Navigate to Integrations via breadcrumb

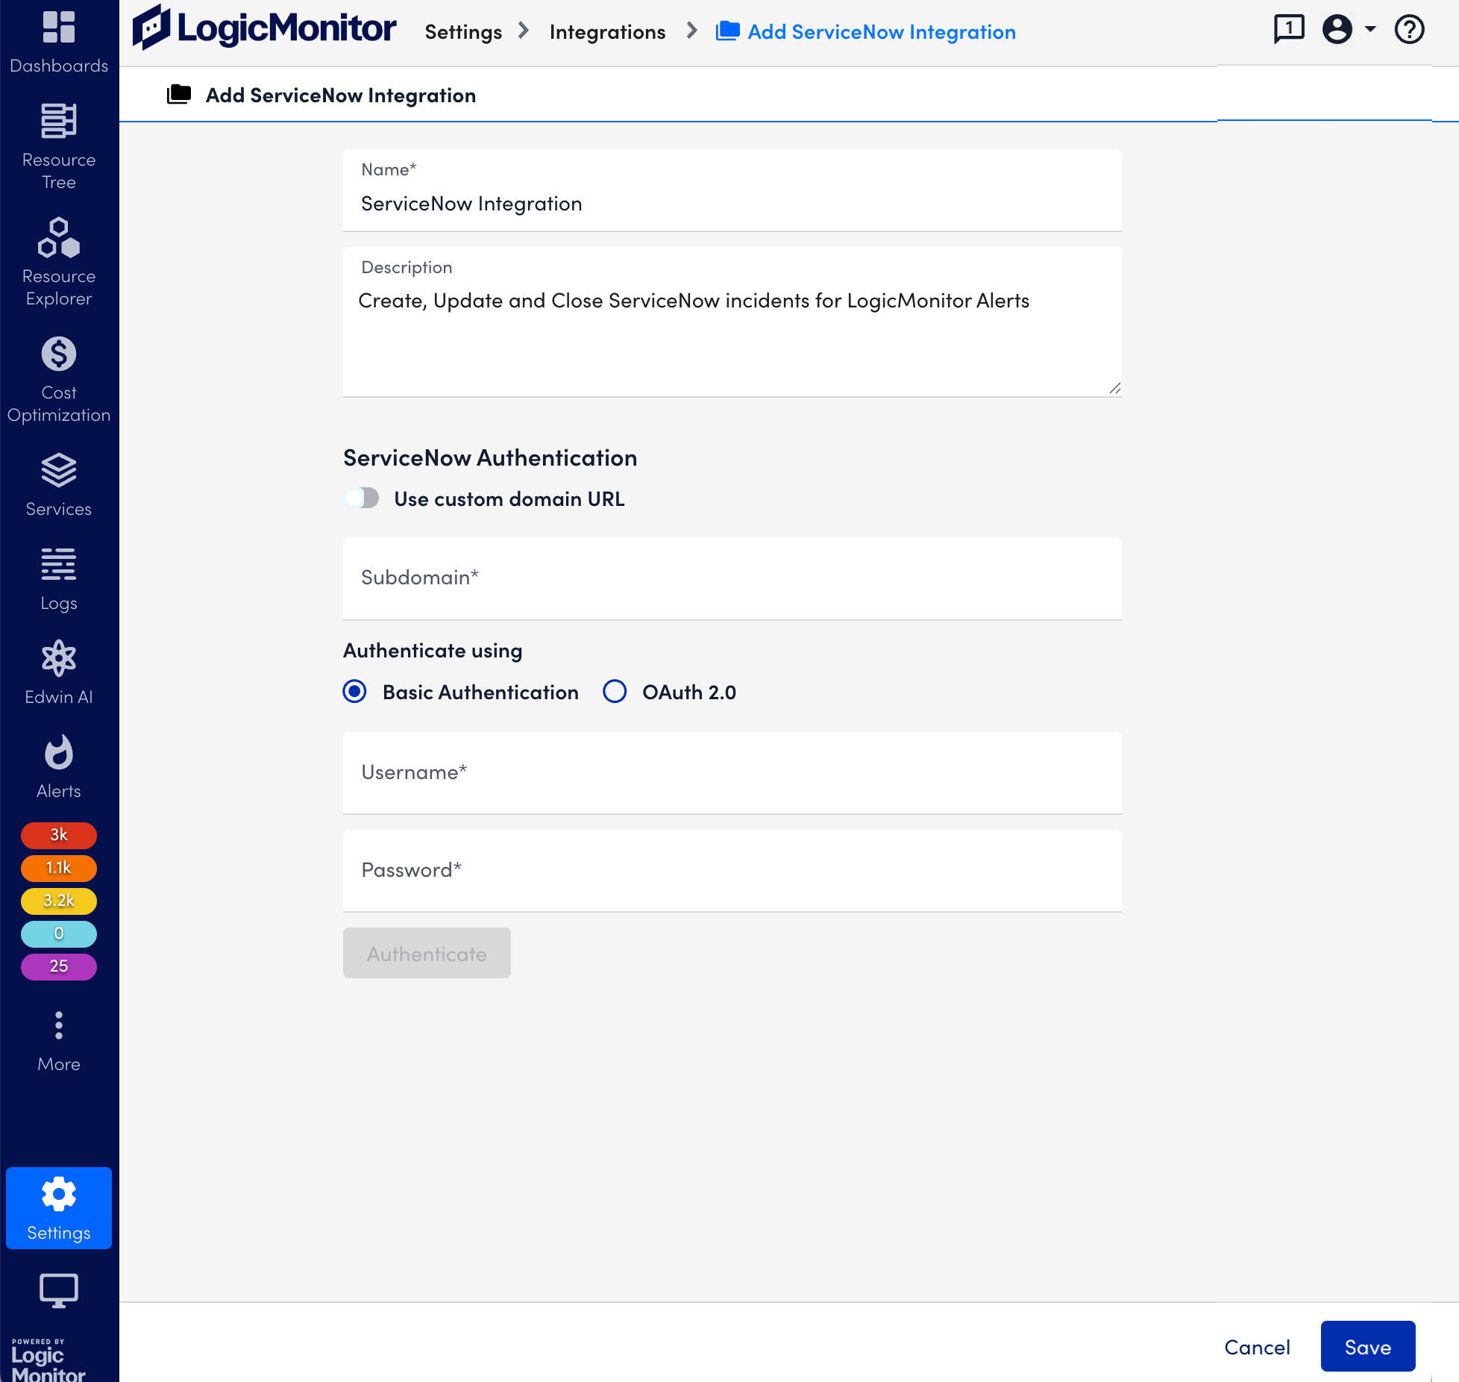point(607,31)
